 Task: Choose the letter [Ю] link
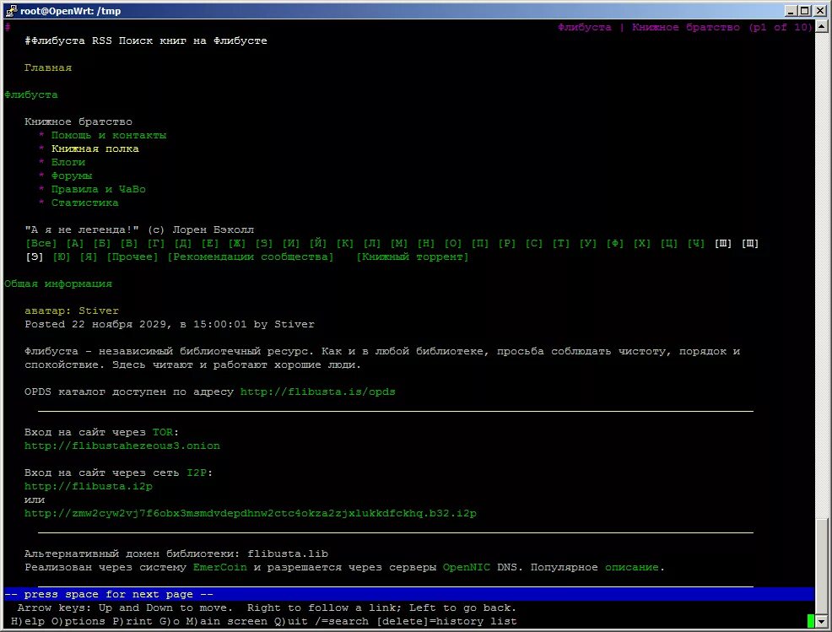click(62, 257)
